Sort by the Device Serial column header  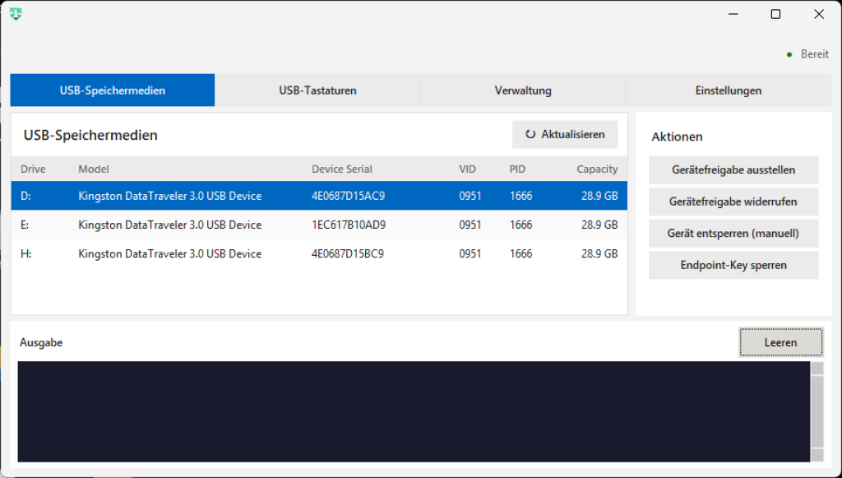coord(341,169)
